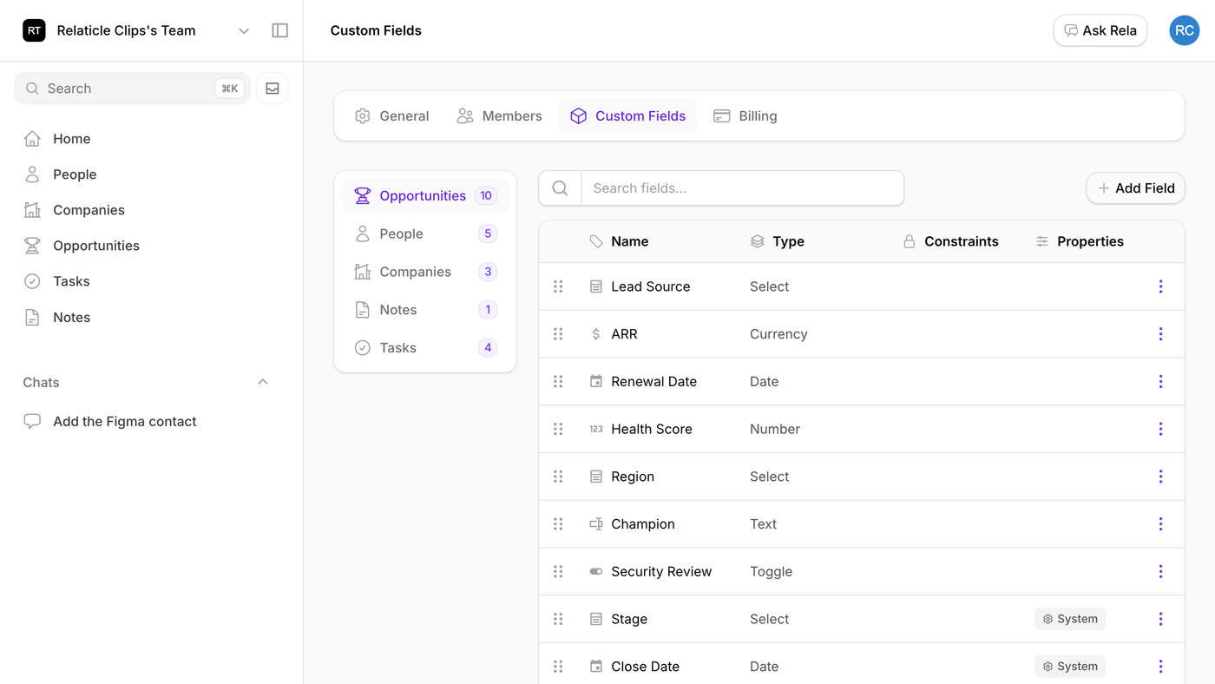This screenshot has height=684, width=1215.
Task: Open the inbox icon next to Search
Action: point(273,89)
